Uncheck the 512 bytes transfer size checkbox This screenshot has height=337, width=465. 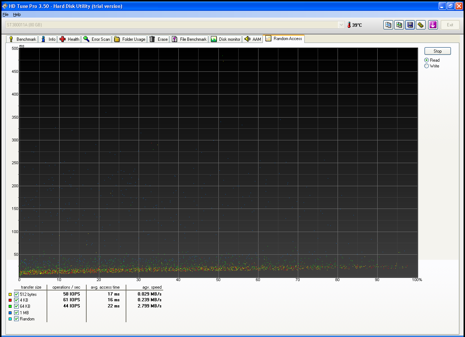point(16,294)
